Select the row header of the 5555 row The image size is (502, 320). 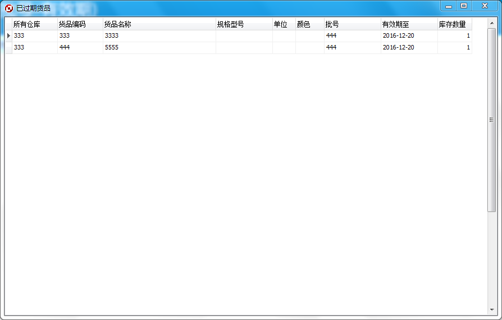click(x=8, y=48)
